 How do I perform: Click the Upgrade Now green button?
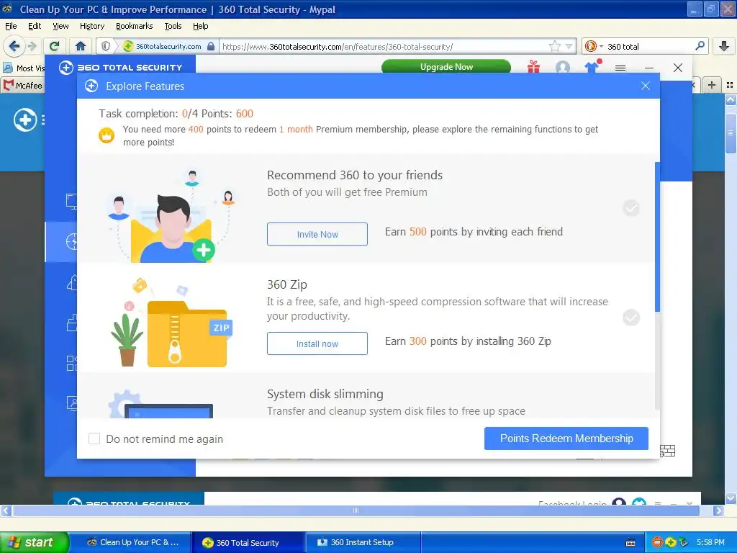[446, 67]
